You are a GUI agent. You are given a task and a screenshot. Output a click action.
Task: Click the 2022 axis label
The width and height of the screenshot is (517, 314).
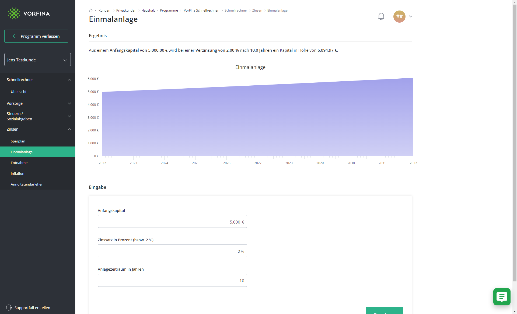click(102, 163)
